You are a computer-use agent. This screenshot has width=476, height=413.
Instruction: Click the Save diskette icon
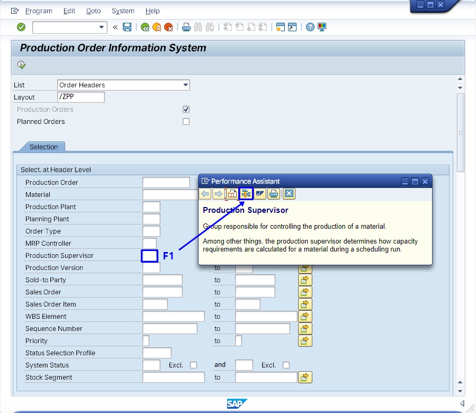(x=127, y=27)
